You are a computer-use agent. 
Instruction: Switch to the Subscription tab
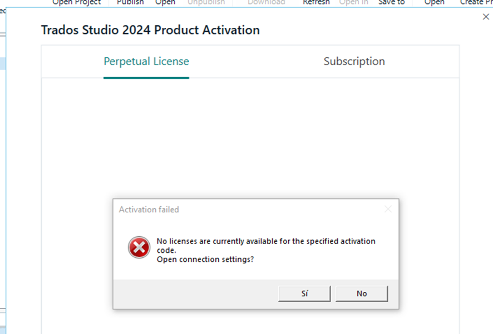[x=354, y=61]
